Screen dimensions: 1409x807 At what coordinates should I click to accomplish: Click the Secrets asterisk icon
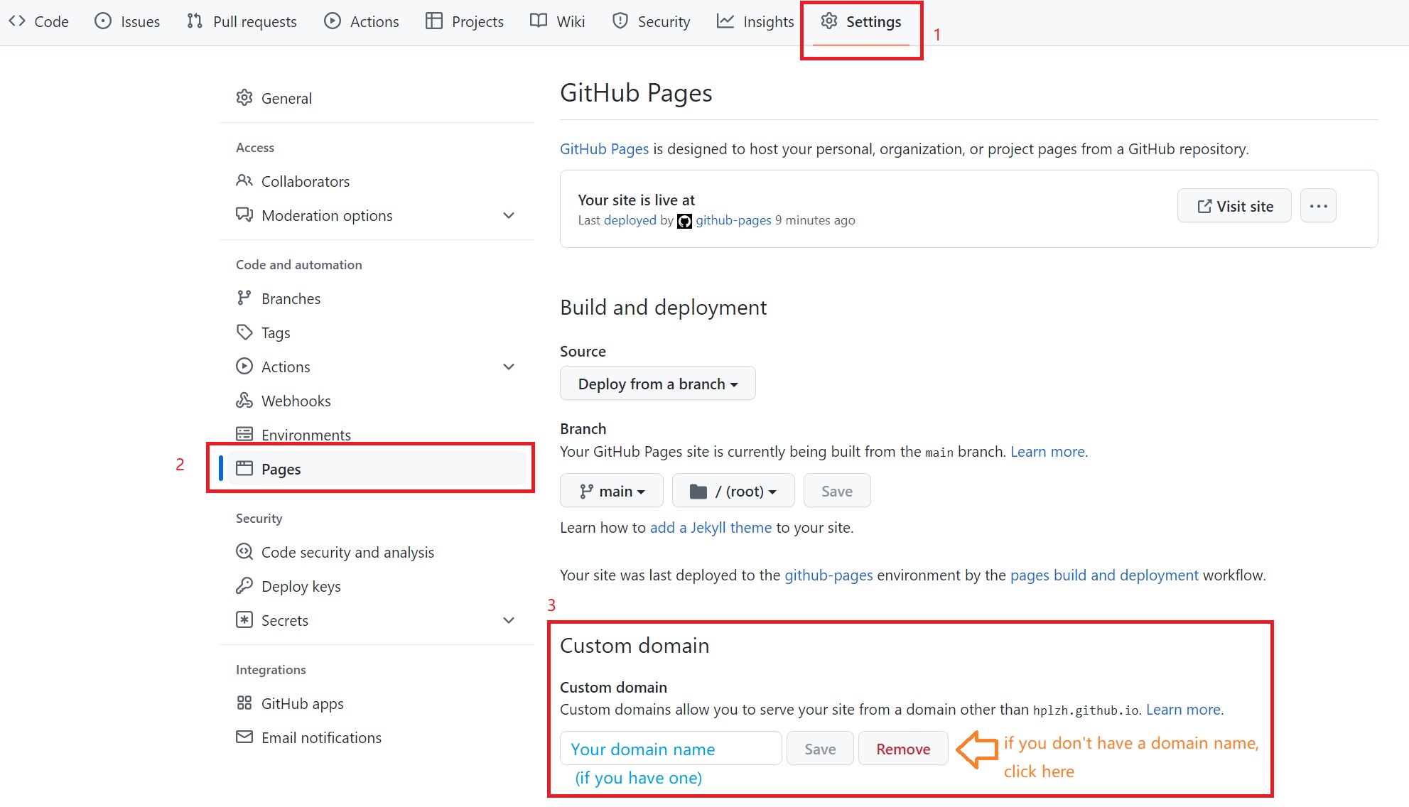click(x=244, y=620)
